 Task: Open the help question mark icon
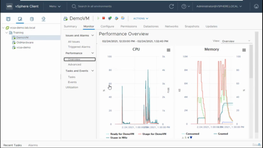coord(184,7)
